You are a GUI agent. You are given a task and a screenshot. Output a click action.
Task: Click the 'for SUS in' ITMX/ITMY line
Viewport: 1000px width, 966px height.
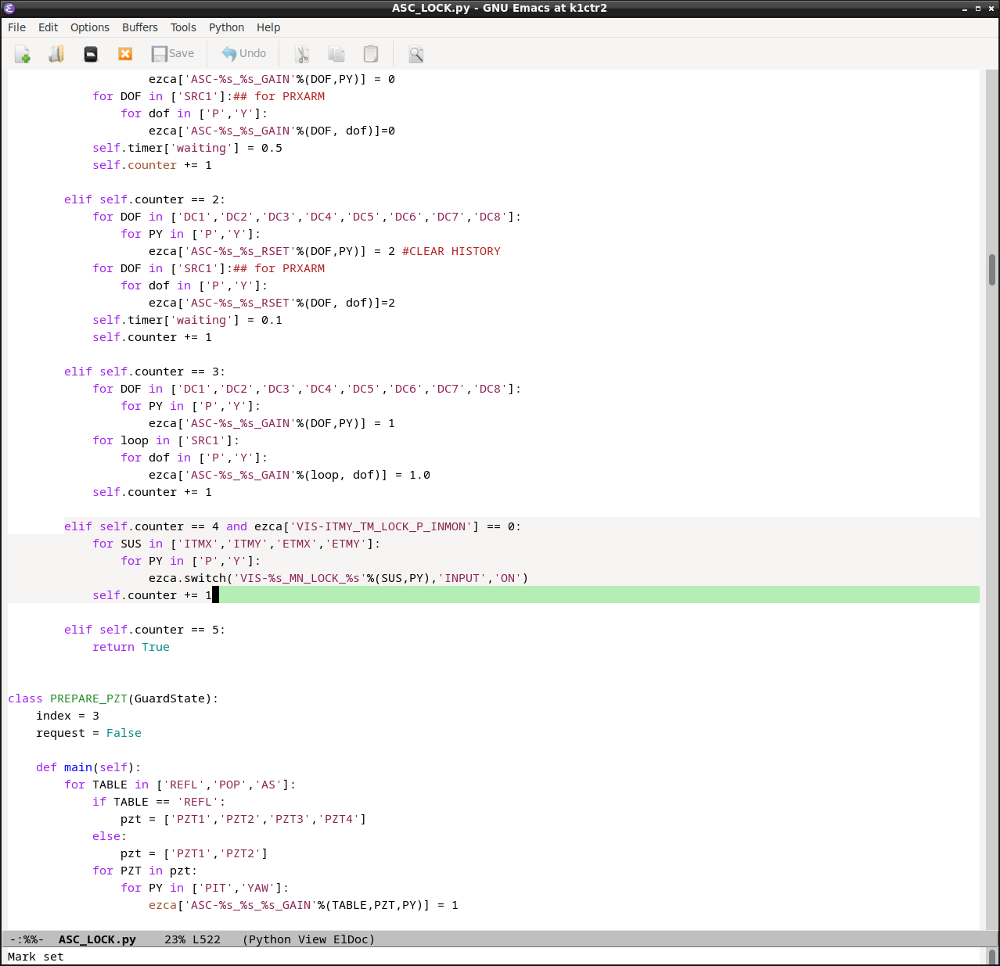(x=236, y=544)
